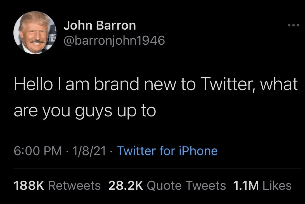Click the word "Hello" in the tweet
The width and height of the screenshot is (305, 204).
pos(33,84)
